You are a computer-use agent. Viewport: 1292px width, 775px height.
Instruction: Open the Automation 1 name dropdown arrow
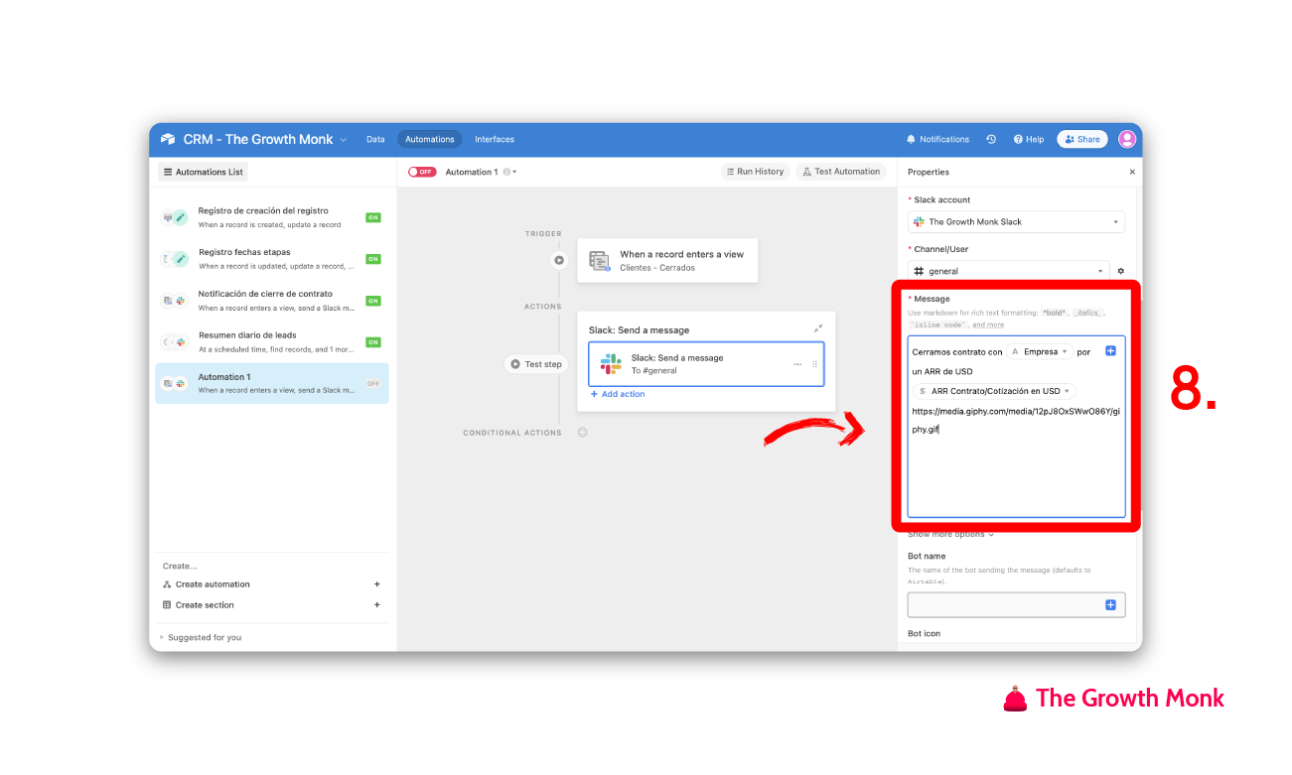[514, 172]
